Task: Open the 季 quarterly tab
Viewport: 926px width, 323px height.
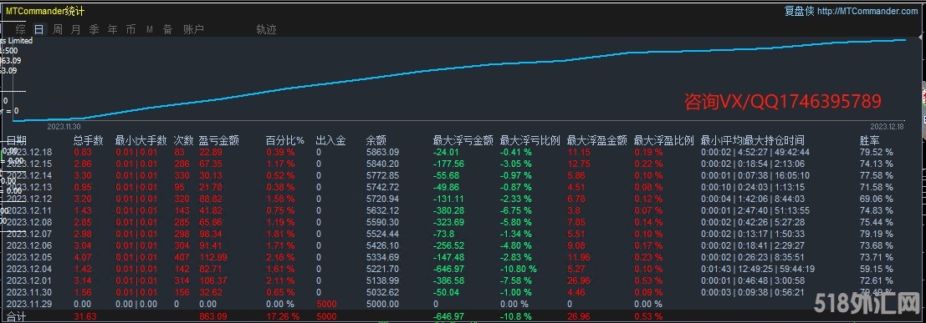Action: [x=94, y=29]
